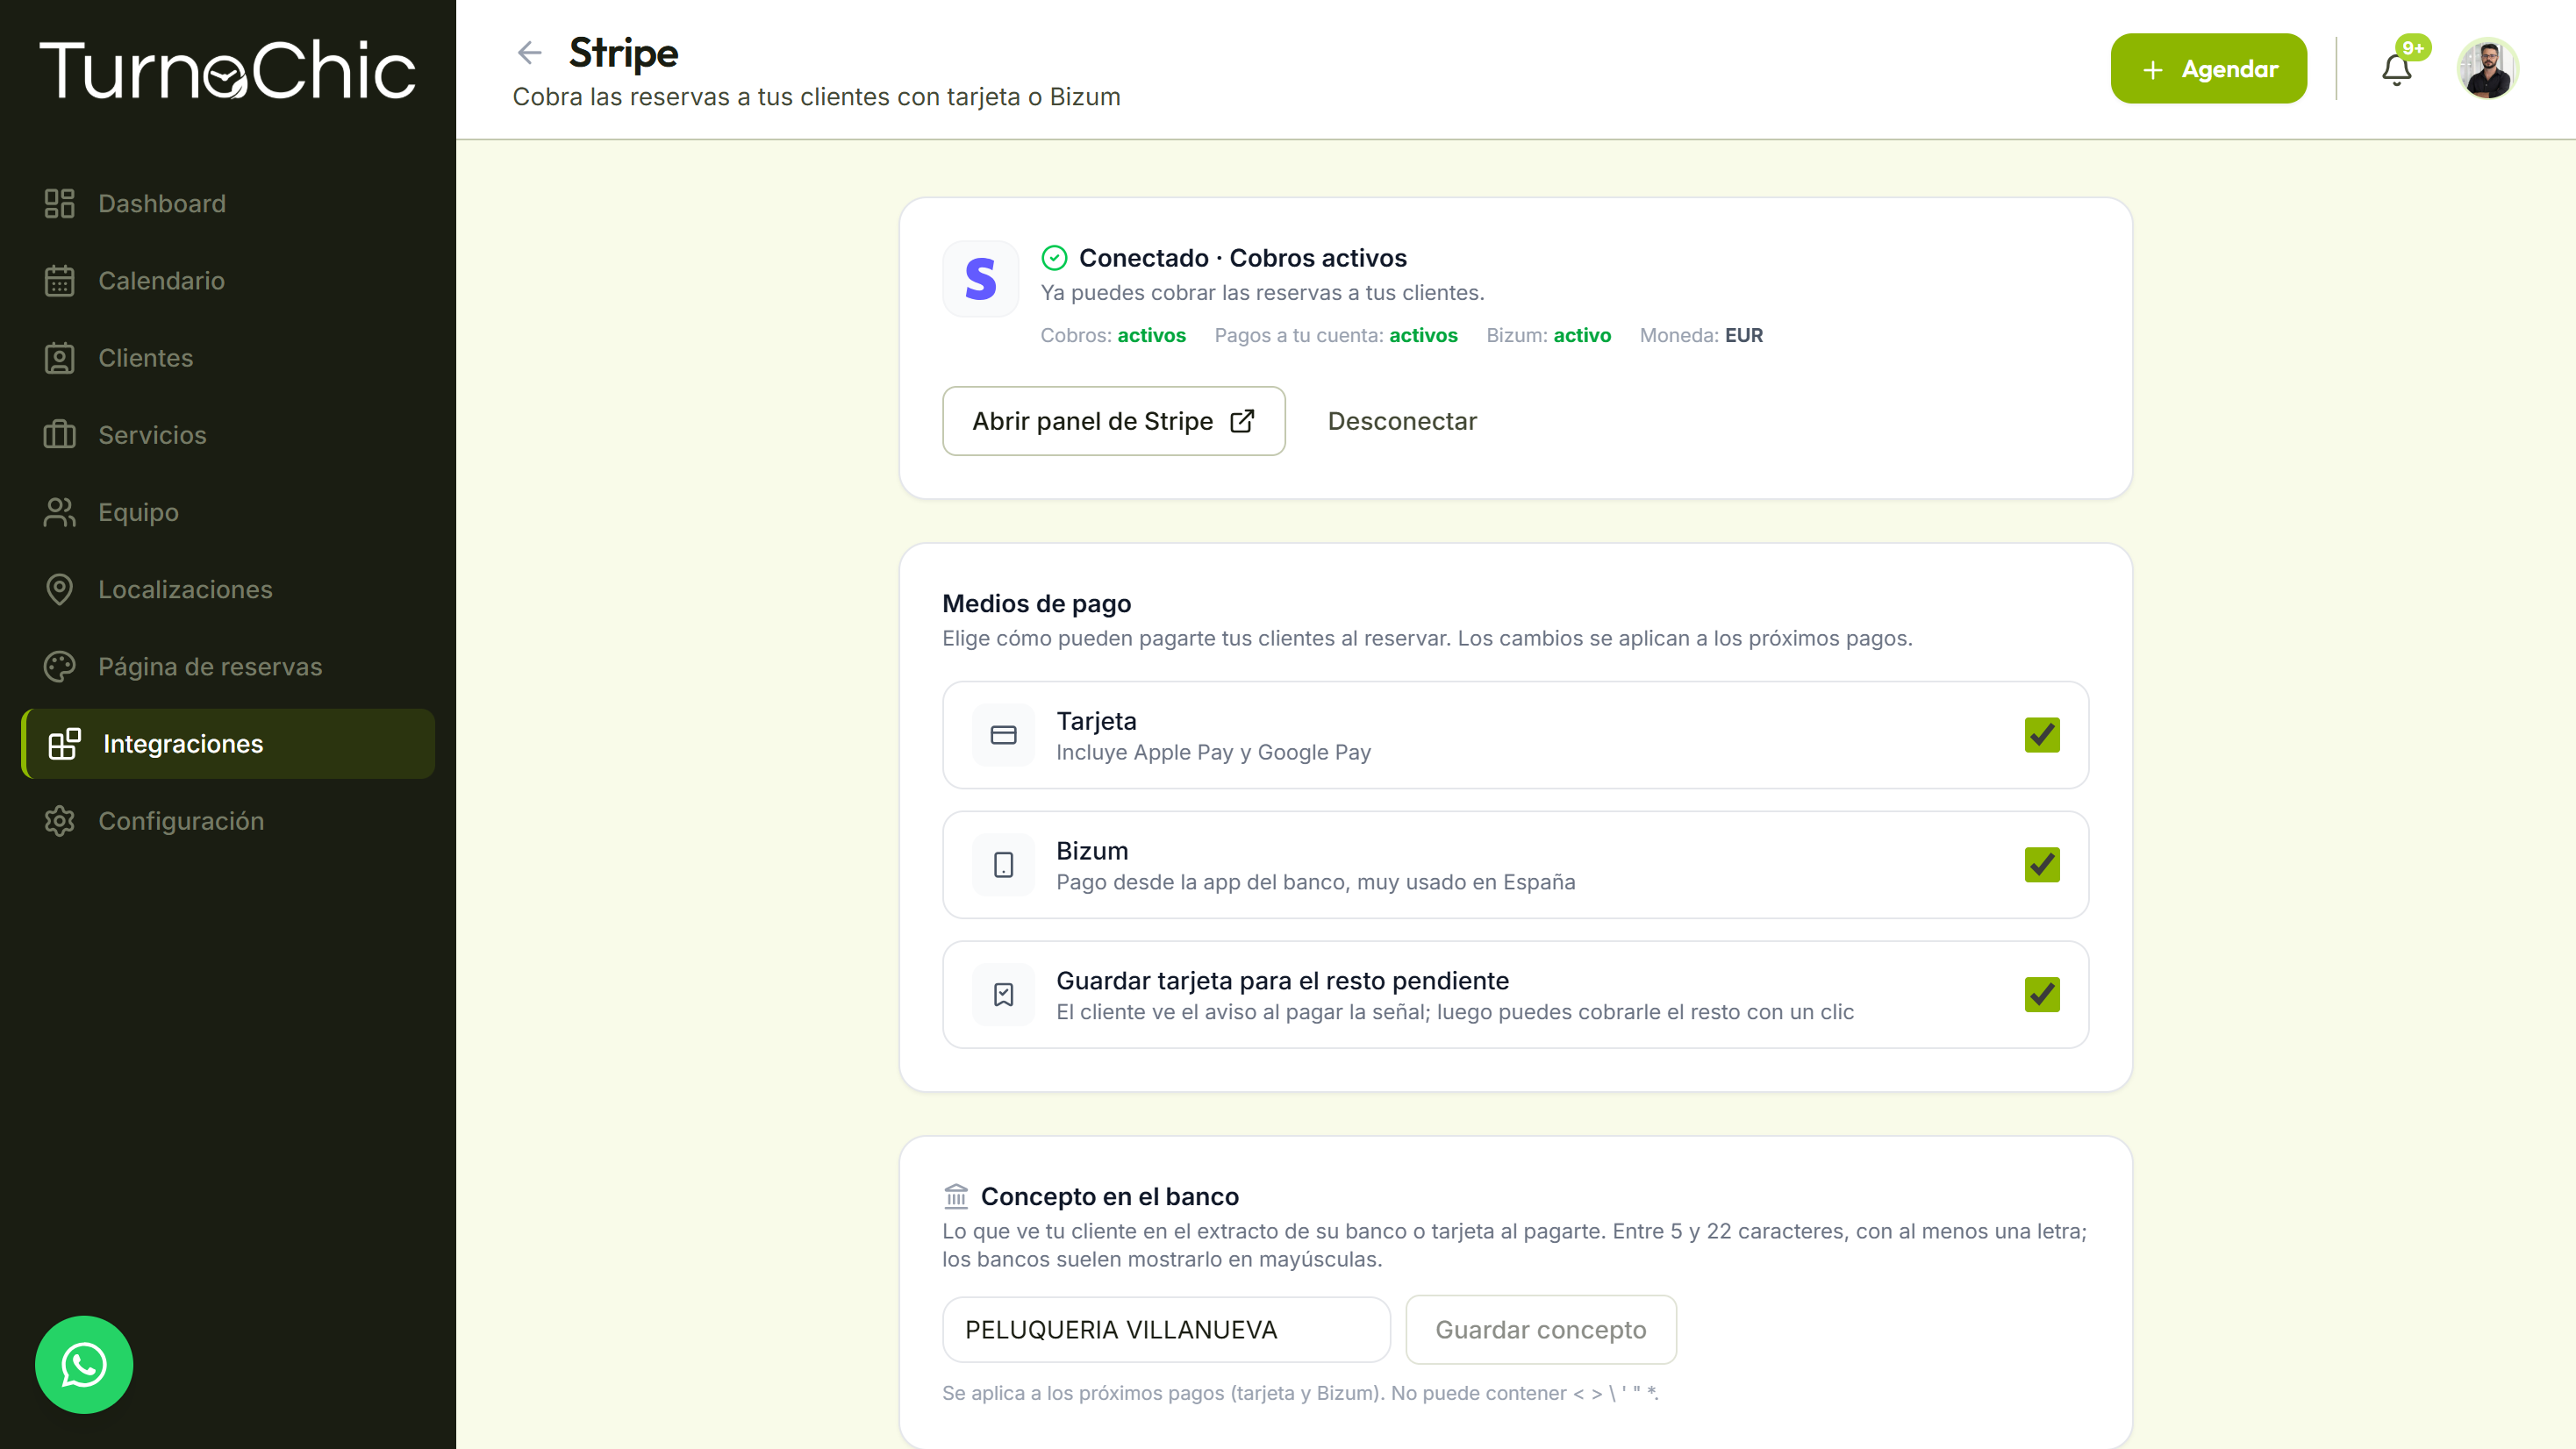Open Abrir panel de Stripe
The width and height of the screenshot is (2576, 1449).
(1113, 421)
